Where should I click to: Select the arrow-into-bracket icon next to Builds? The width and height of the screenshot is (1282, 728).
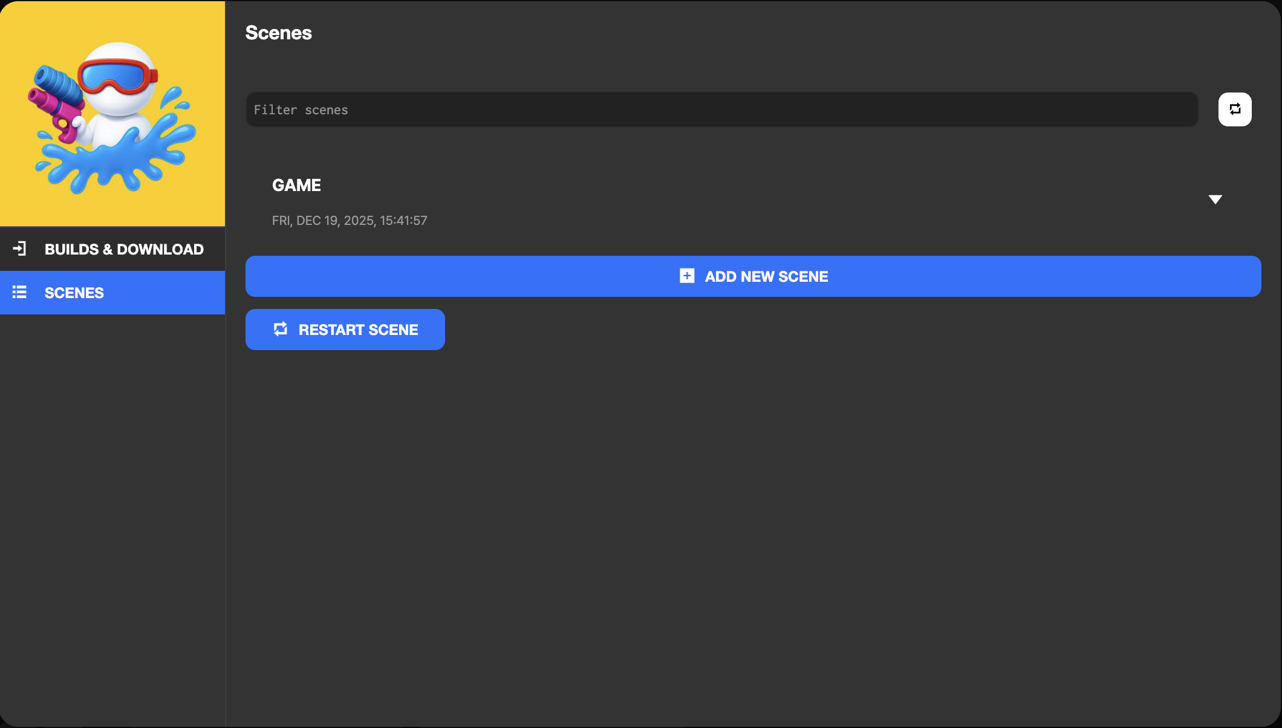click(x=20, y=249)
